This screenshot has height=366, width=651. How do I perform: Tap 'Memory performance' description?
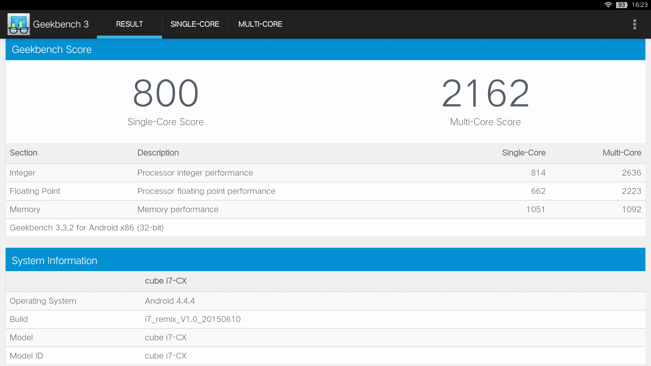click(178, 209)
